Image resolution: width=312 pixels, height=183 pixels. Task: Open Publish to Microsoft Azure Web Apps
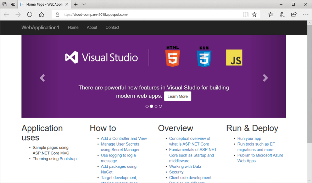point(260,158)
